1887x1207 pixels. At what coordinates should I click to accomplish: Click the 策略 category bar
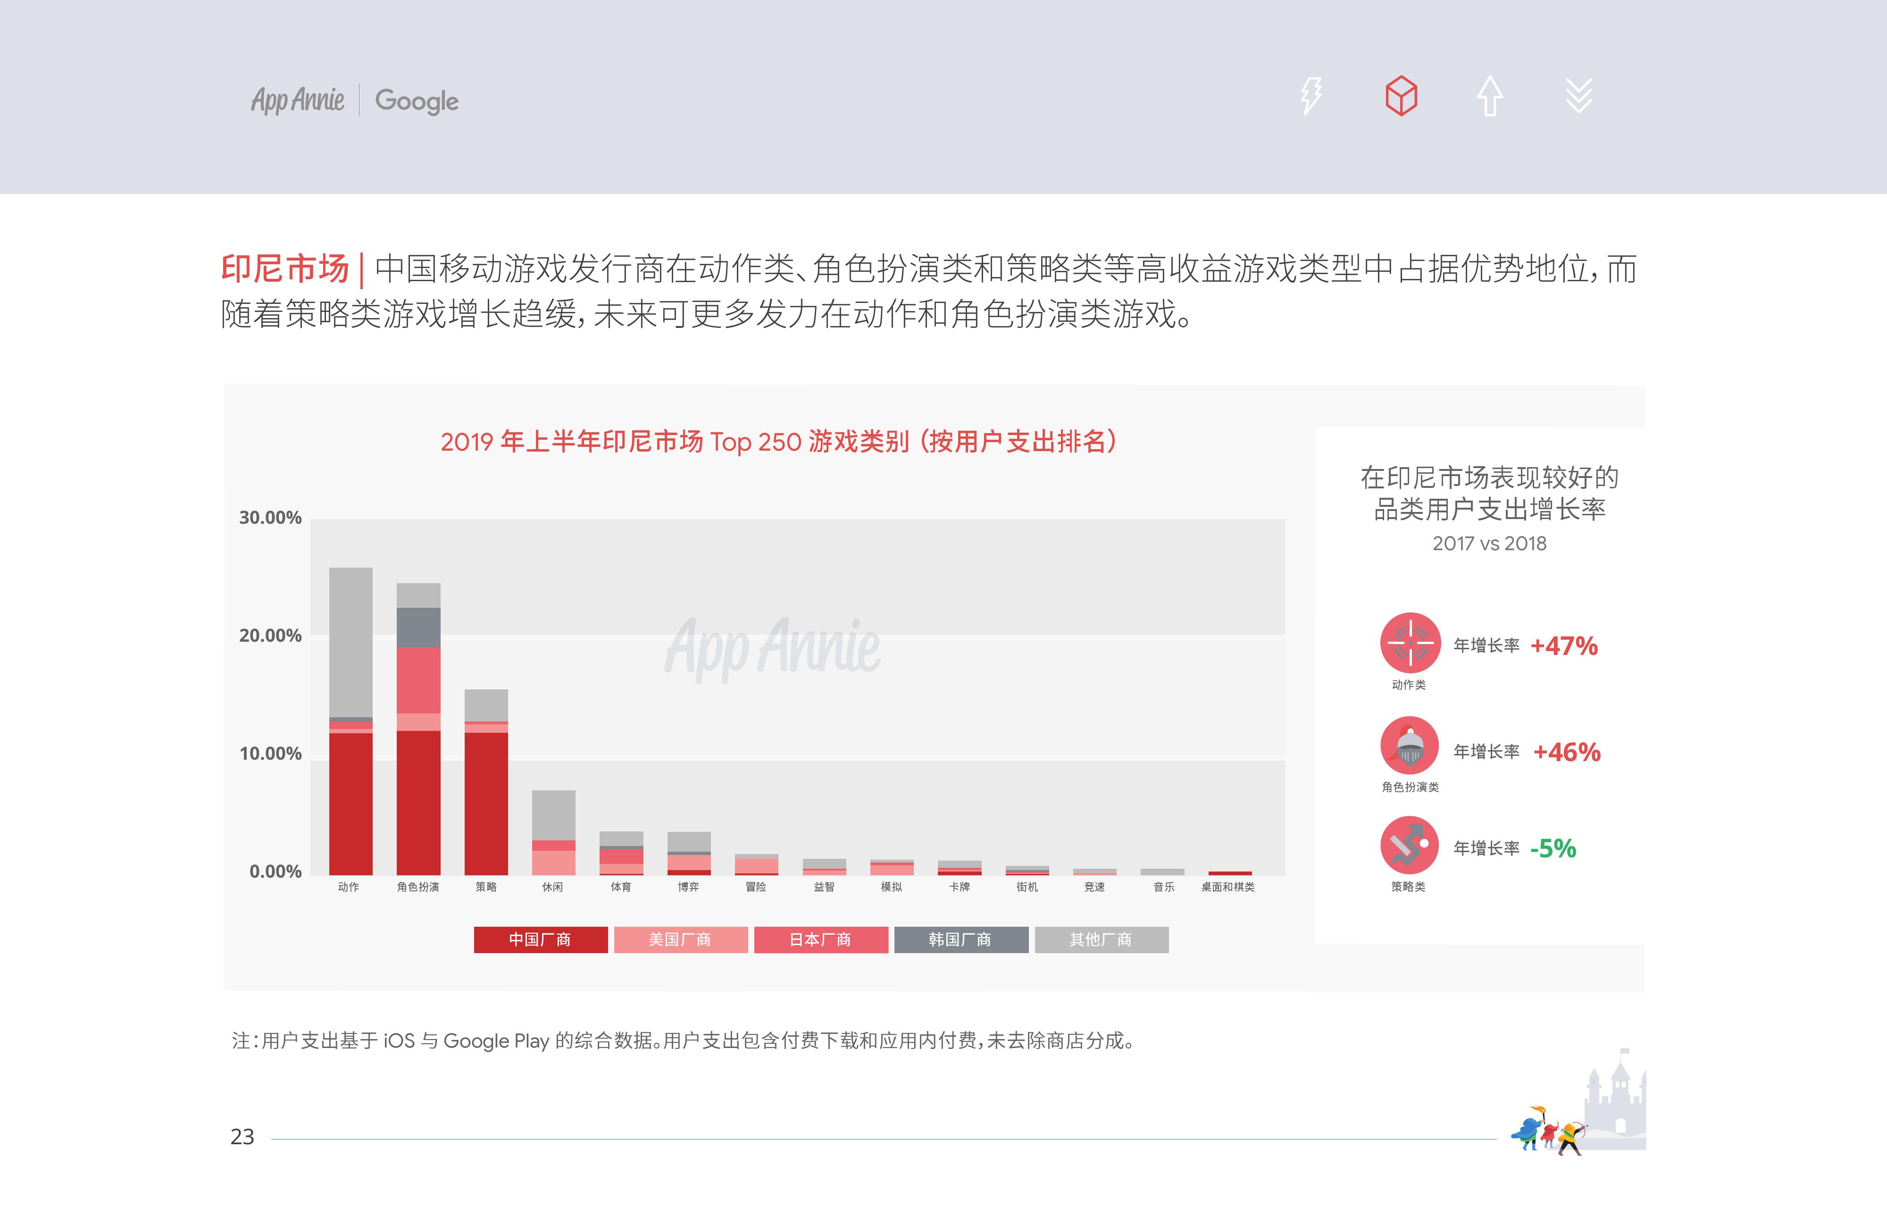click(486, 784)
